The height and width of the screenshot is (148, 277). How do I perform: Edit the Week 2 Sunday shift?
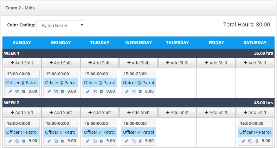pos(10,141)
